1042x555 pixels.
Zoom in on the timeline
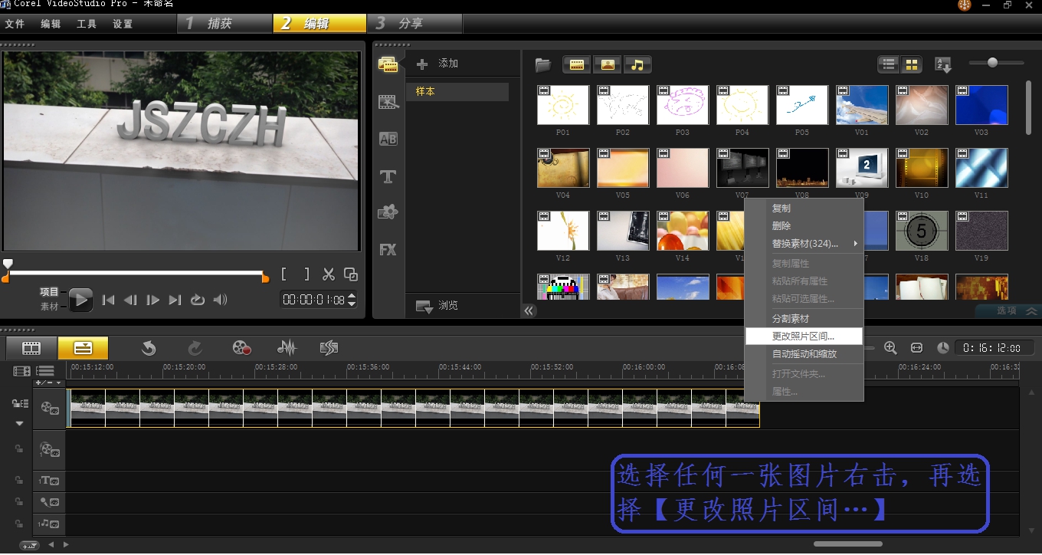[890, 347]
